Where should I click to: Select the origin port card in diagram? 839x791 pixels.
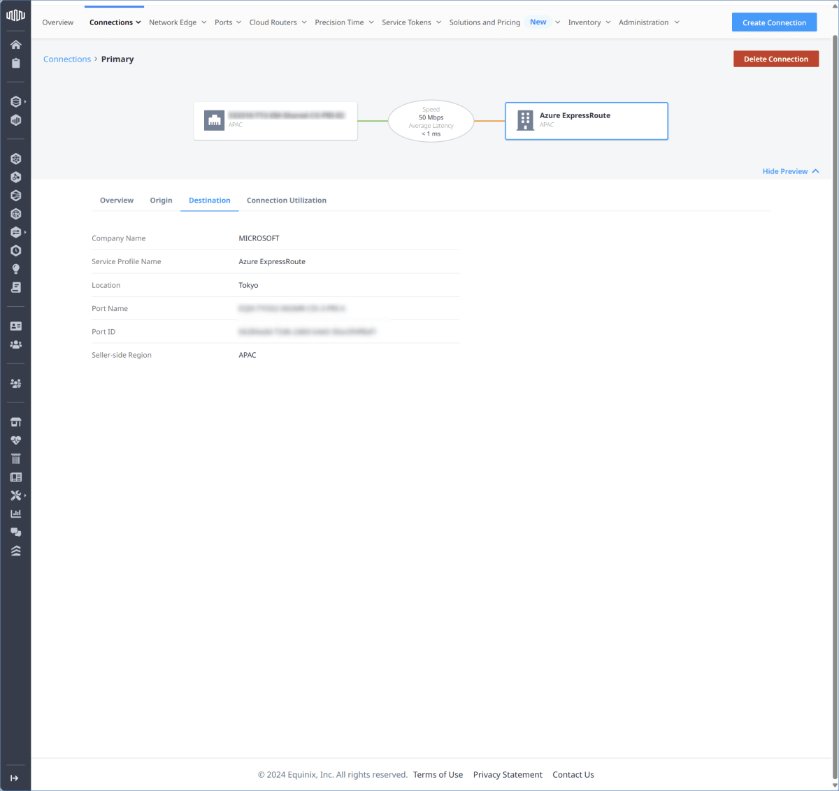[x=275, y=121]
